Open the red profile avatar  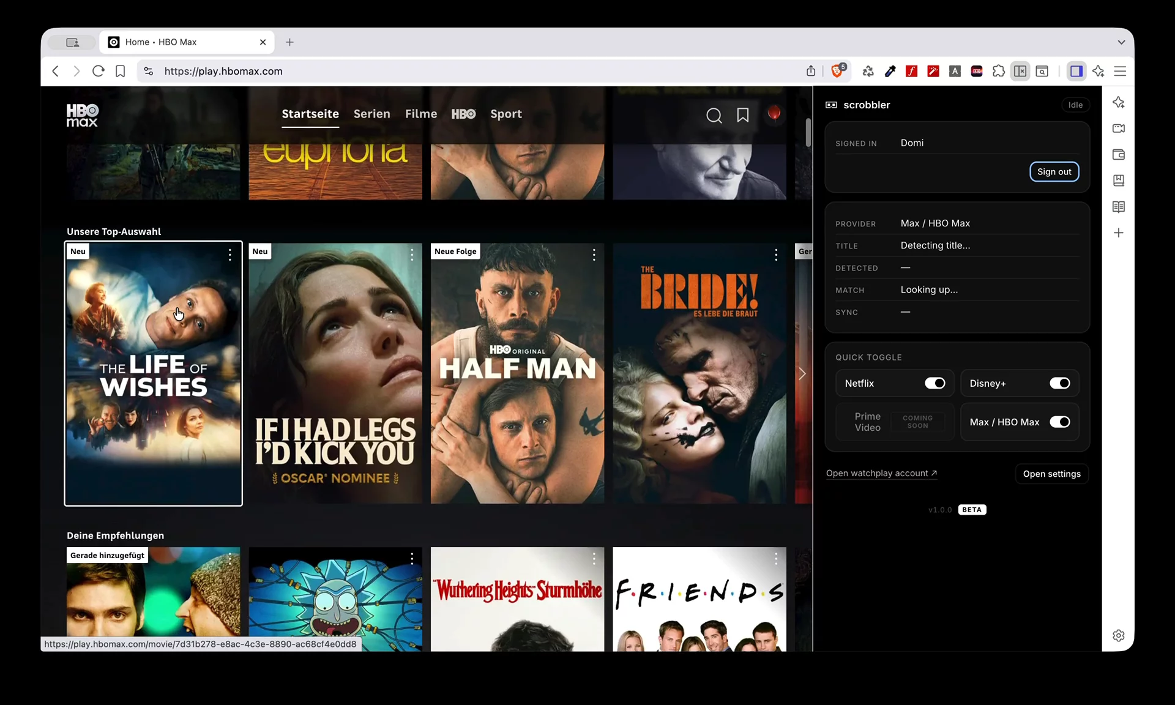(774, 114)
